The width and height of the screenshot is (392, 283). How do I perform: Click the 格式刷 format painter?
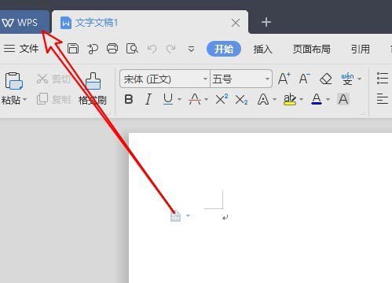click(93, 89)
